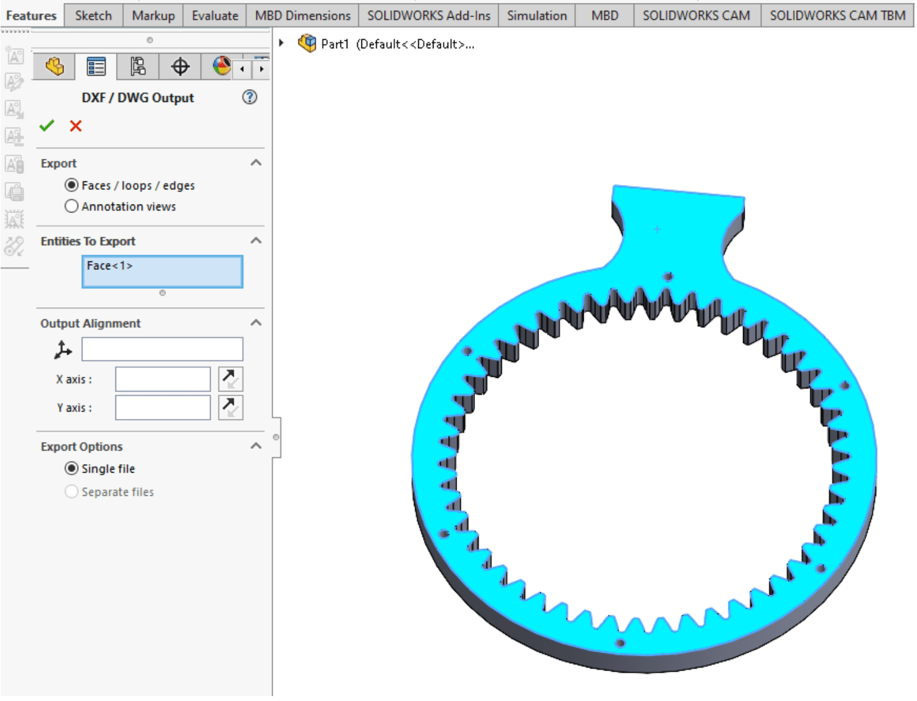
Task: Switch to the MBD tab
Action: click(x=604, y=15)
